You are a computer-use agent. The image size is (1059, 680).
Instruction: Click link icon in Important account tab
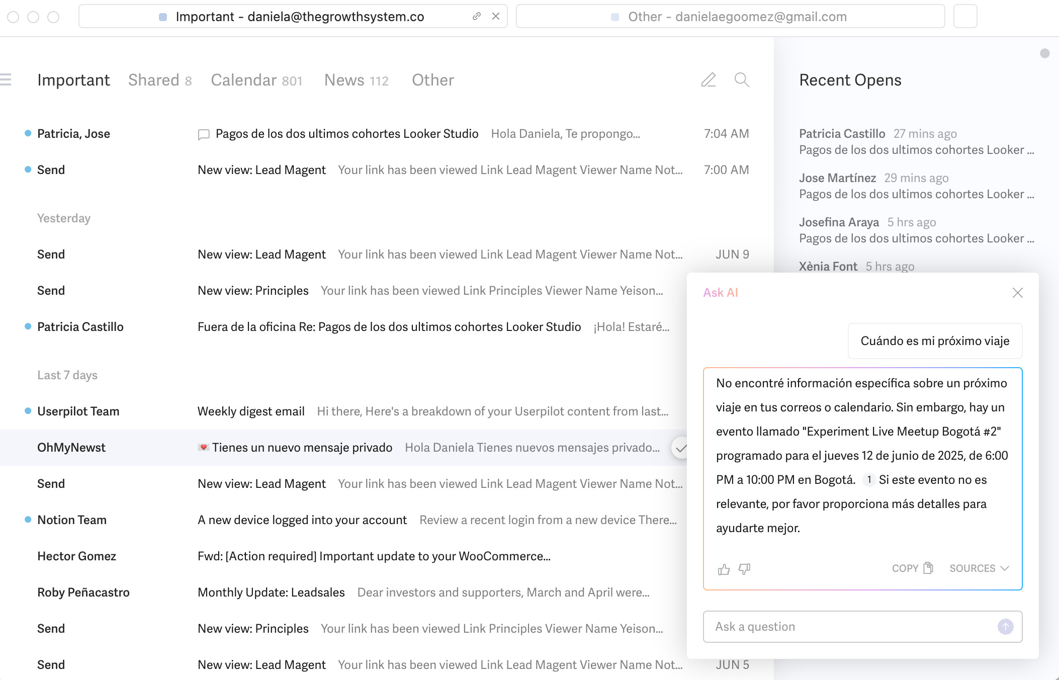point(476,17)
